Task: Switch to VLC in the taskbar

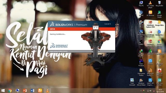Action: click(x=47, y=91)
